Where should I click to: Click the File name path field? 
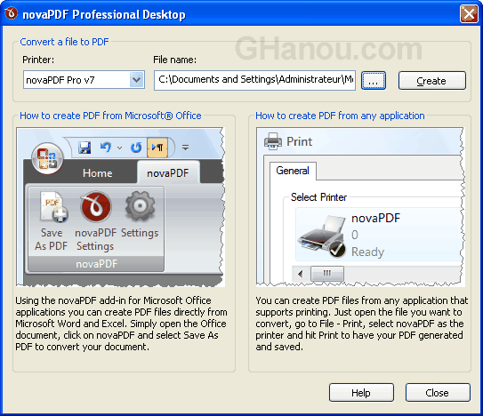pyautogui.click(x=254, y=80)
